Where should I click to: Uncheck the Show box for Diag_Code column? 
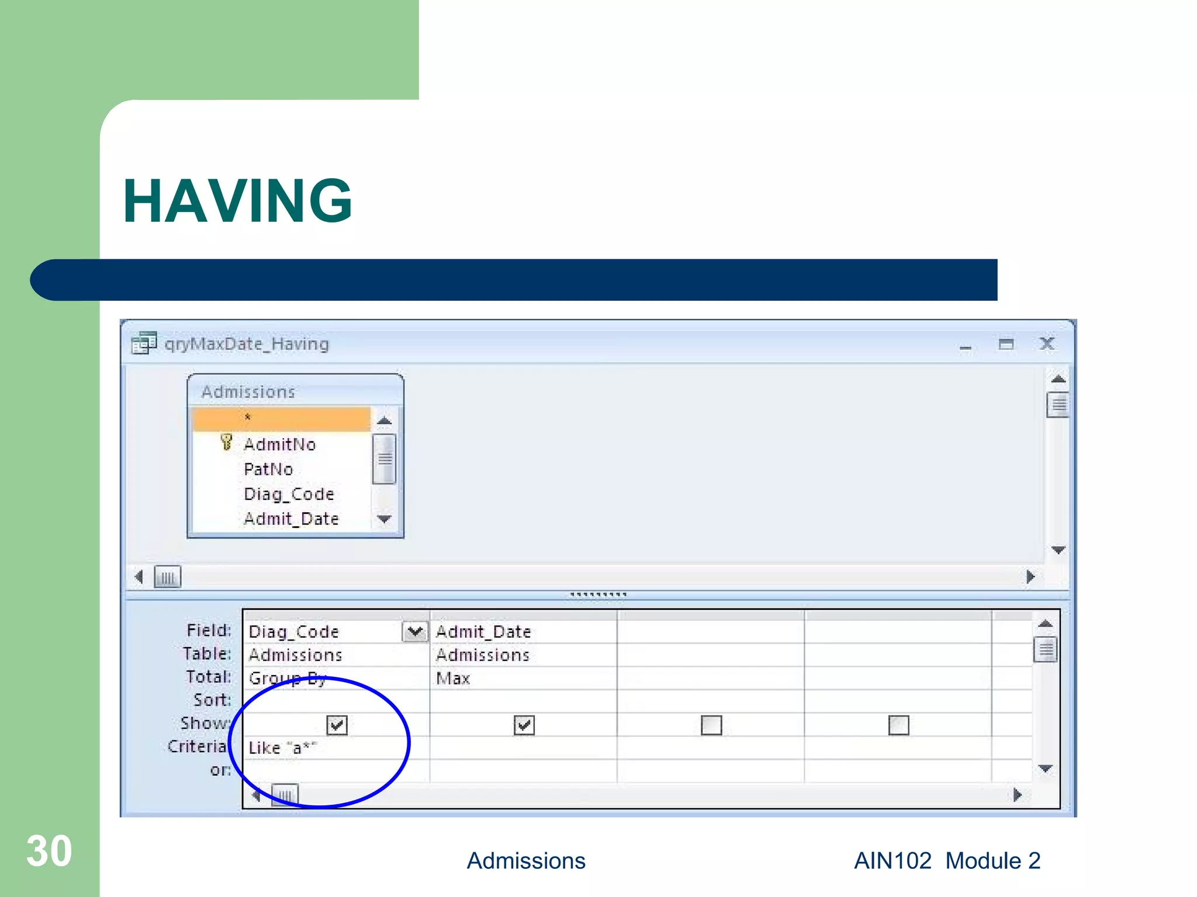(x=337, y=725)
